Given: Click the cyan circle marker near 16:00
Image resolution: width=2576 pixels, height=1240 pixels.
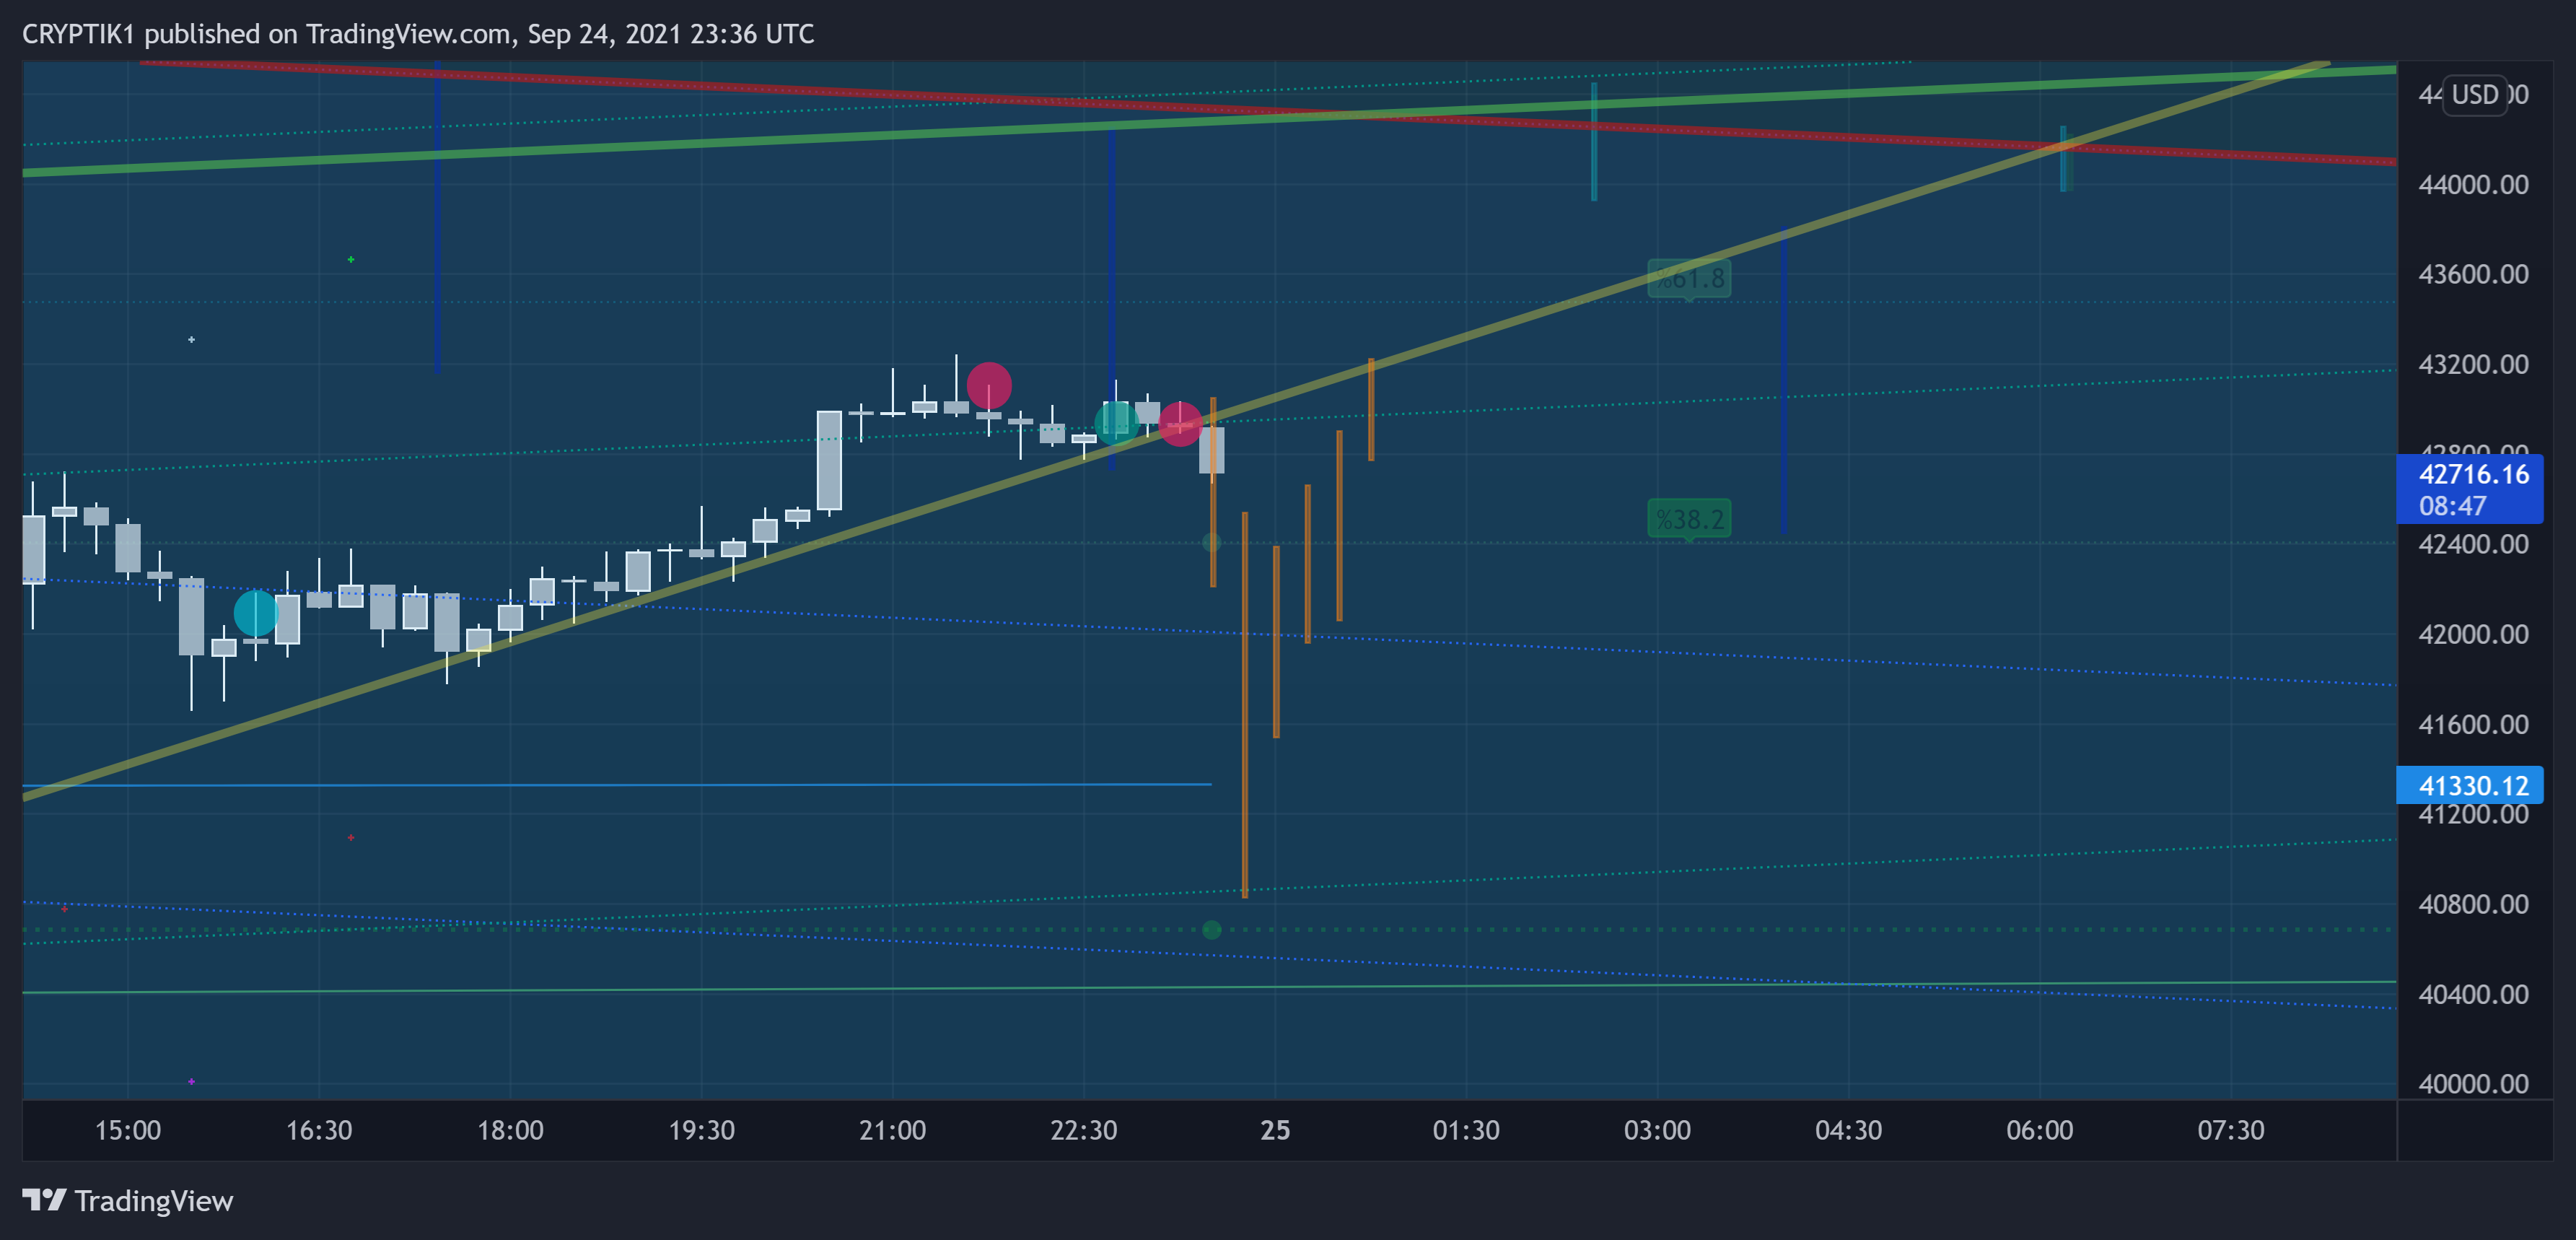Looking at the screenshot, I should [256, 612].
